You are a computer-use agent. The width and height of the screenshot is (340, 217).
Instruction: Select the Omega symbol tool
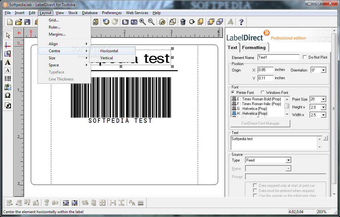[x=8, y=96]
